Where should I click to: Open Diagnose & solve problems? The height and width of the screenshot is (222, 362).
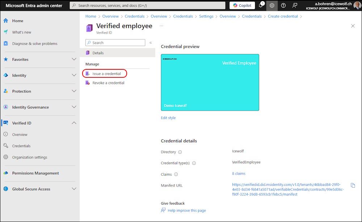pos(35,44)
